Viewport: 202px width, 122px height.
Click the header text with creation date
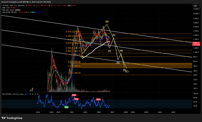[x=26, y=2]
